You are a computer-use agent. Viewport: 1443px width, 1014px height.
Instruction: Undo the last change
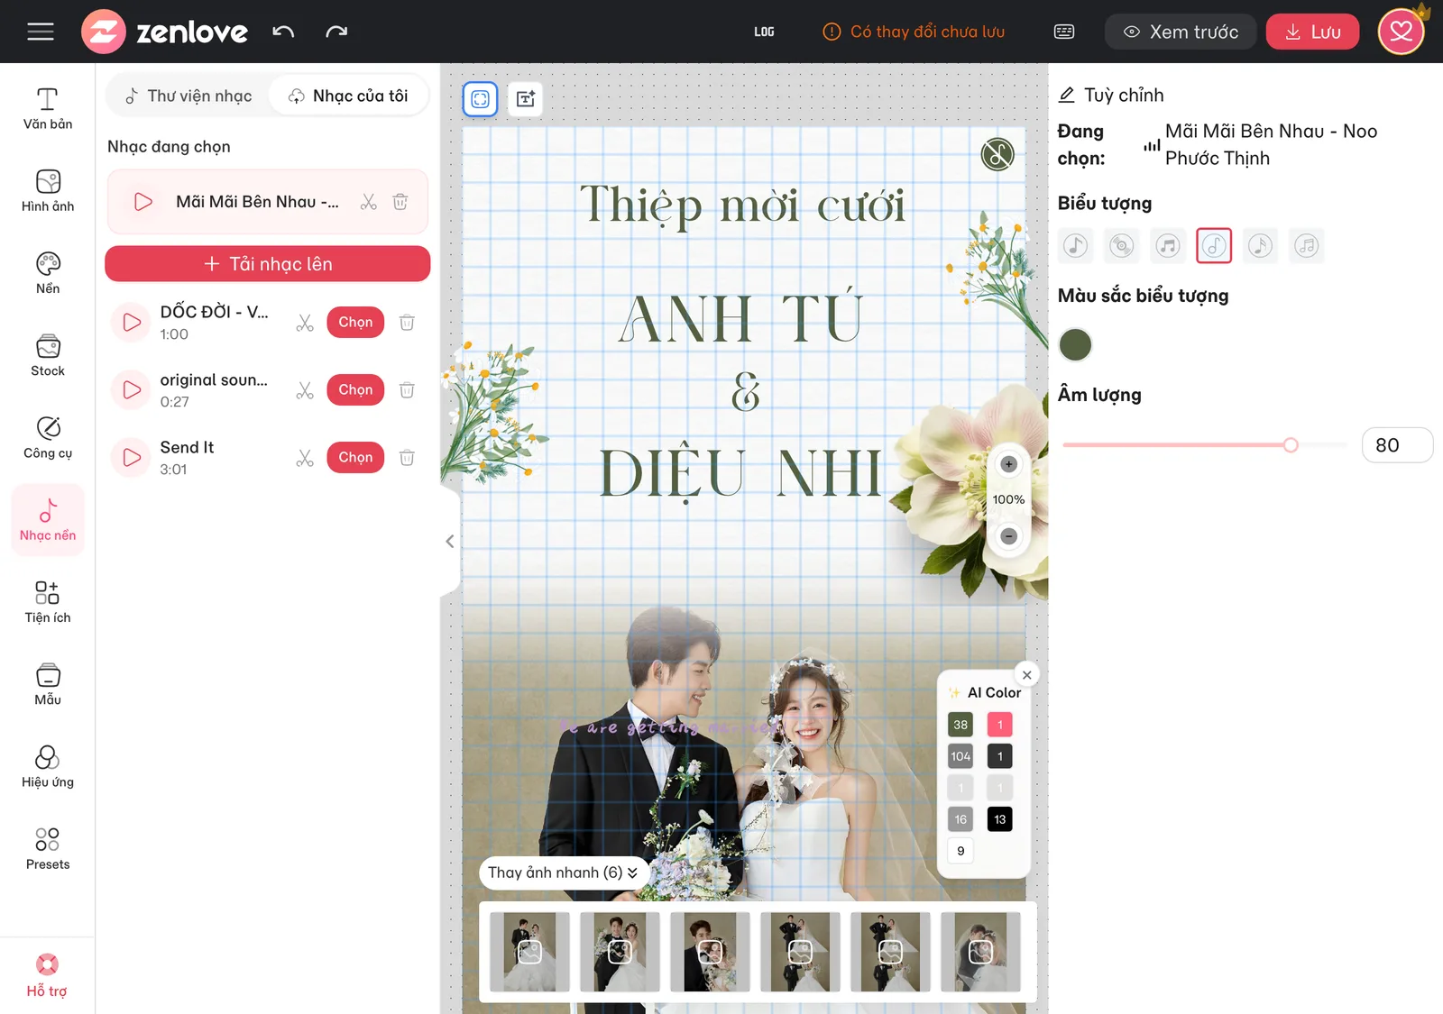click(283, 32)
